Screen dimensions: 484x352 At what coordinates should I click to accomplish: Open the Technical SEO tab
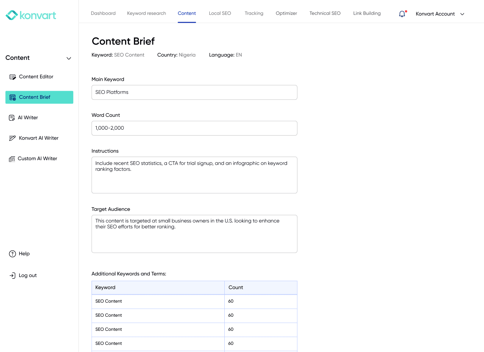[325, 13]
